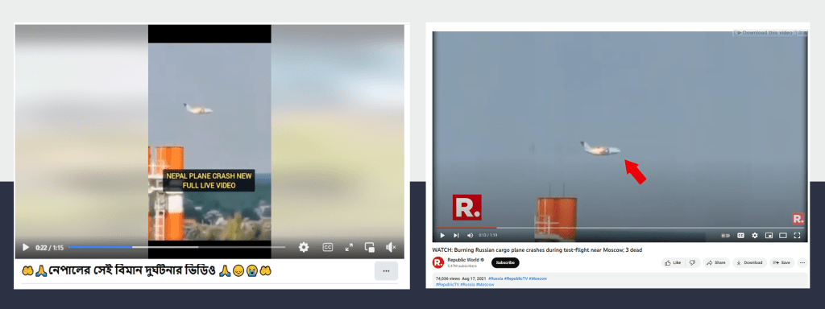Toggle YouTube autoplay switch
Viewport: 825px width, 309px height.
[x=726, y=236]
